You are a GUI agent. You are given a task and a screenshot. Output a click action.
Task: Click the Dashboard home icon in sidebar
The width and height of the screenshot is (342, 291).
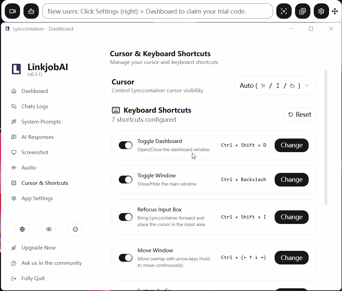14,91
